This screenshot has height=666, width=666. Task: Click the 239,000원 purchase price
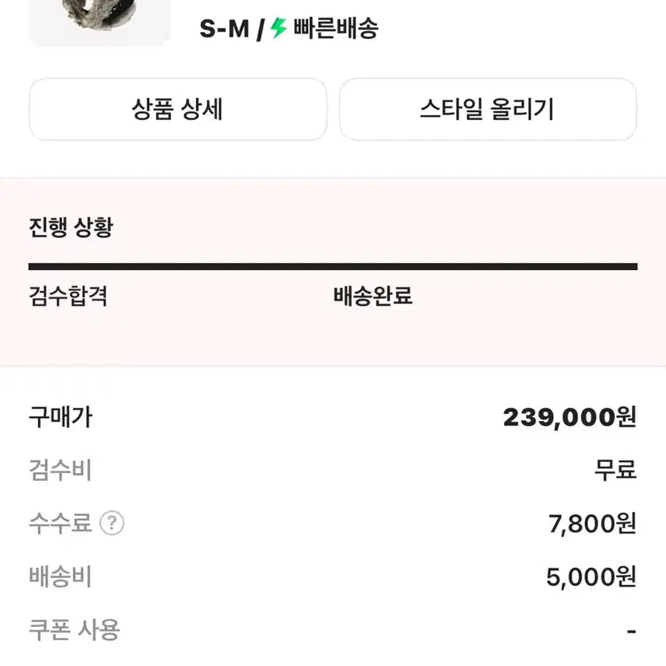570,418
